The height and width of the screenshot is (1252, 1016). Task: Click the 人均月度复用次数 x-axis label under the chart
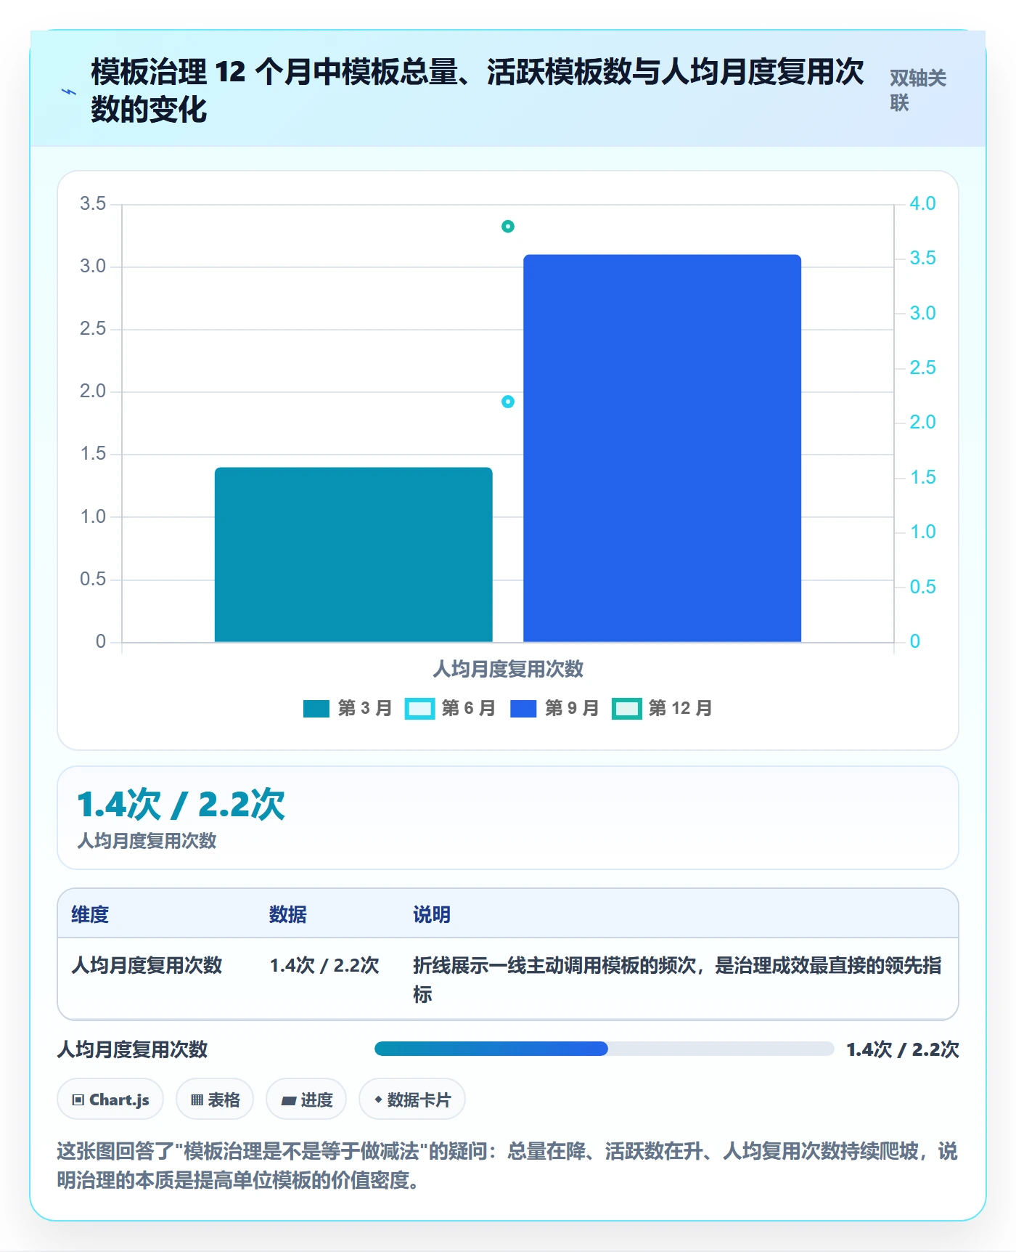click(x=508, y=669)
